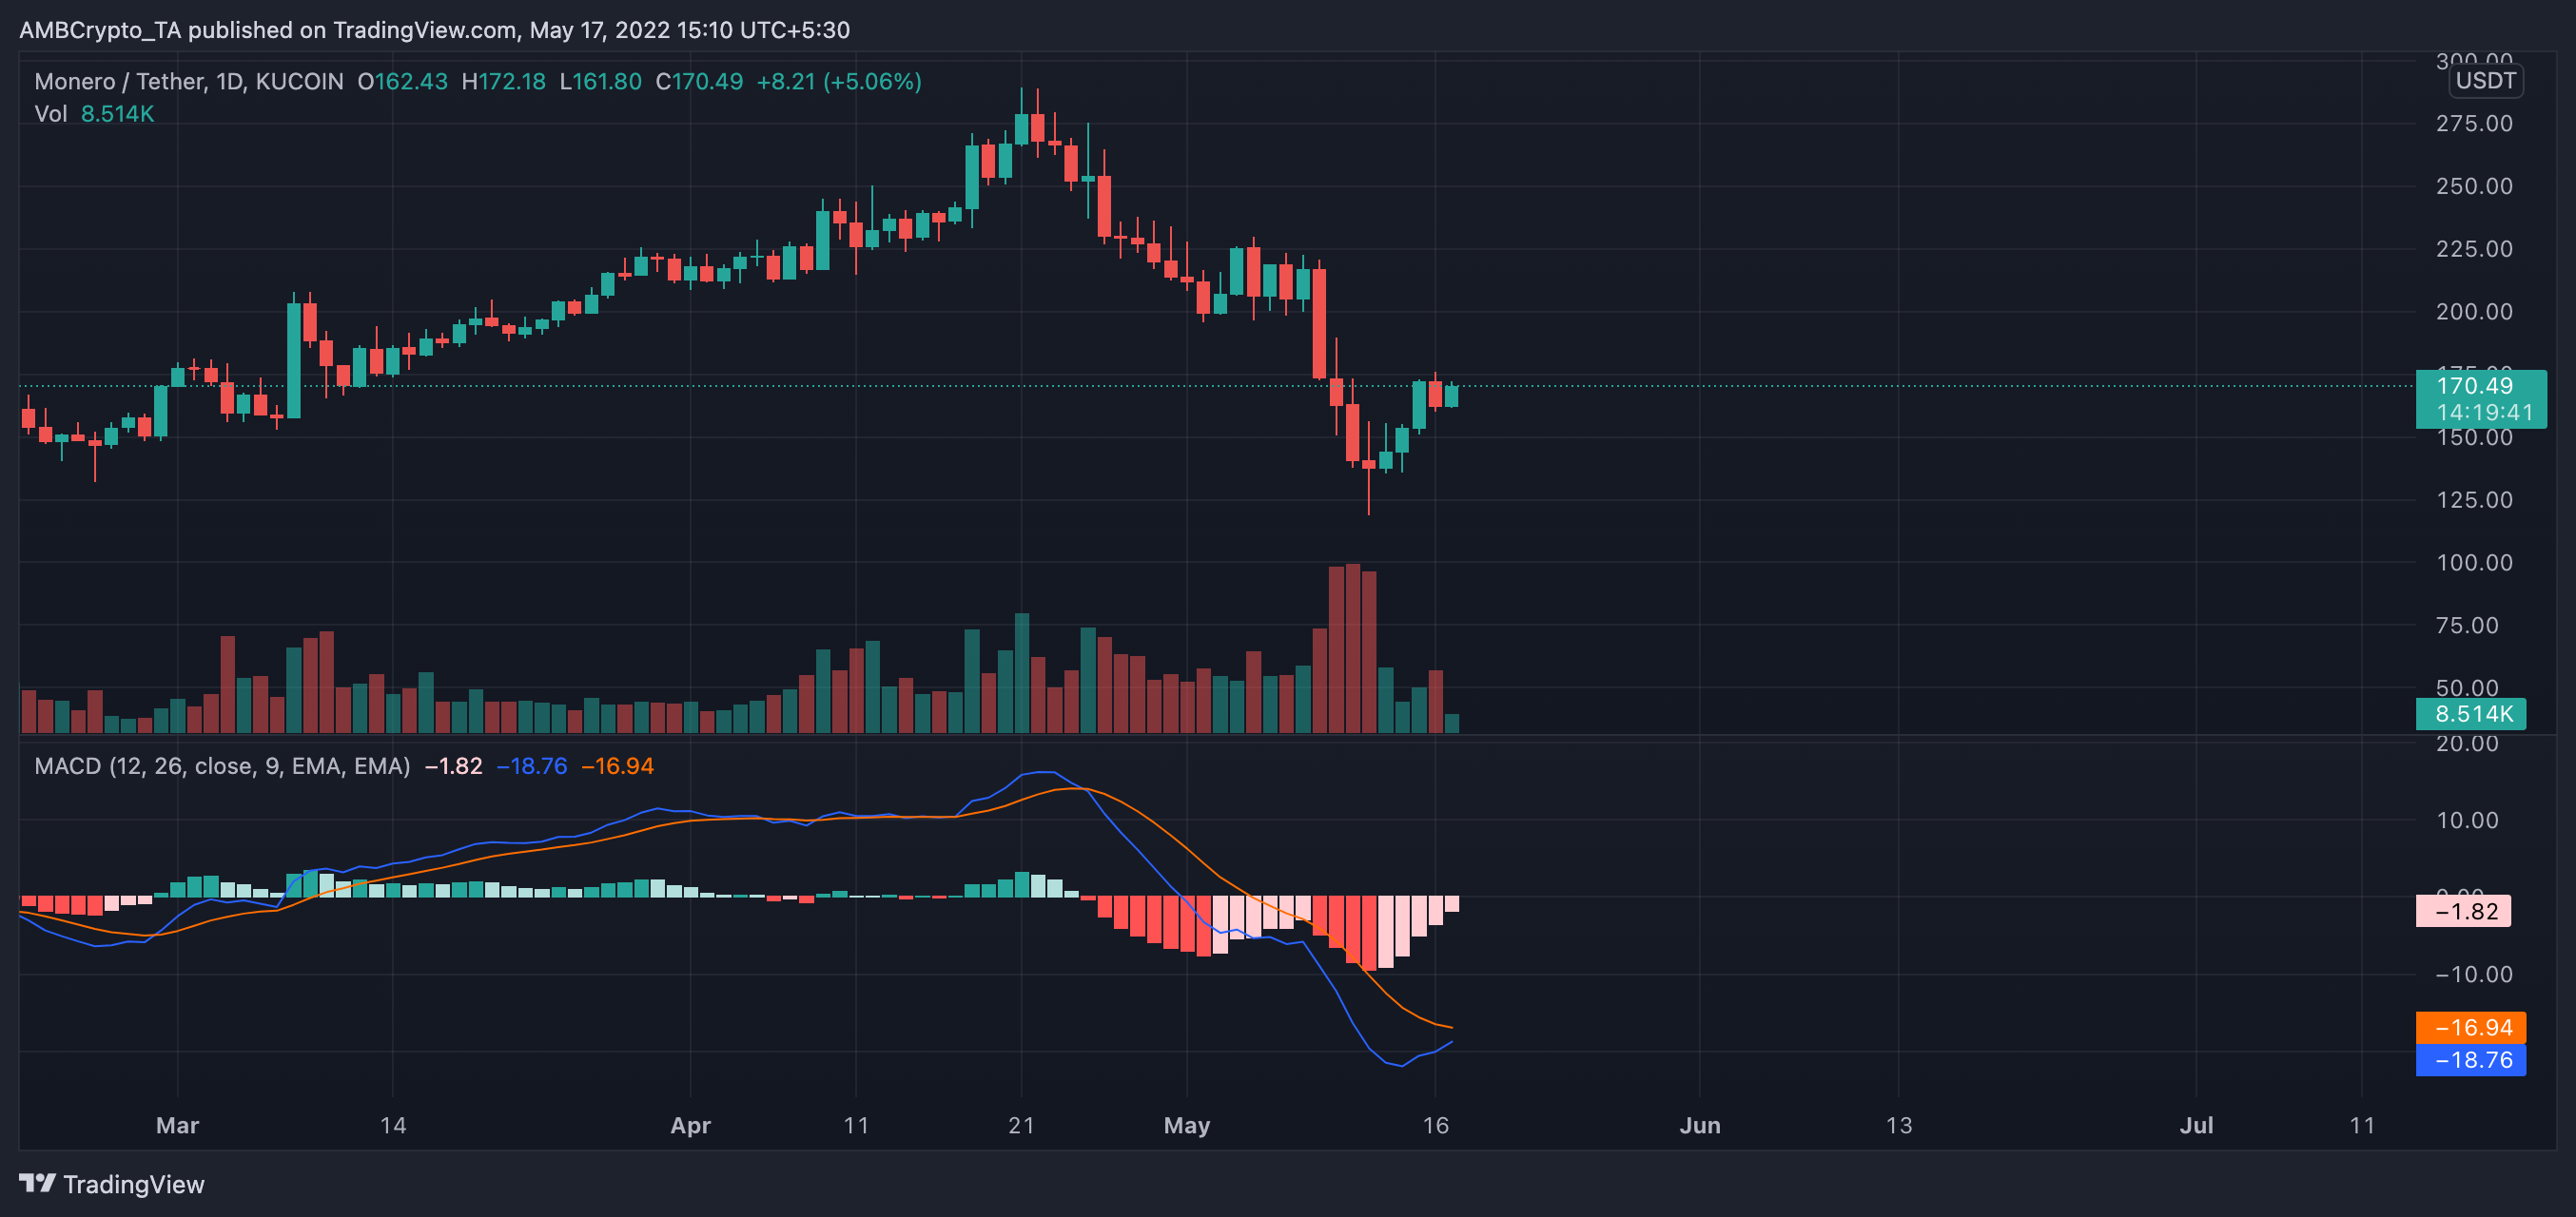Image resolution: width=2576 pixels, height=1217 pixels.
Task: Select the USDT currency unit label
Action: click(x=2487, y=81)
